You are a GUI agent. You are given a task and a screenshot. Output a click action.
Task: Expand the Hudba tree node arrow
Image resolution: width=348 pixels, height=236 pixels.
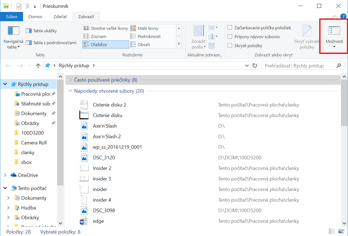coord(8,208)
